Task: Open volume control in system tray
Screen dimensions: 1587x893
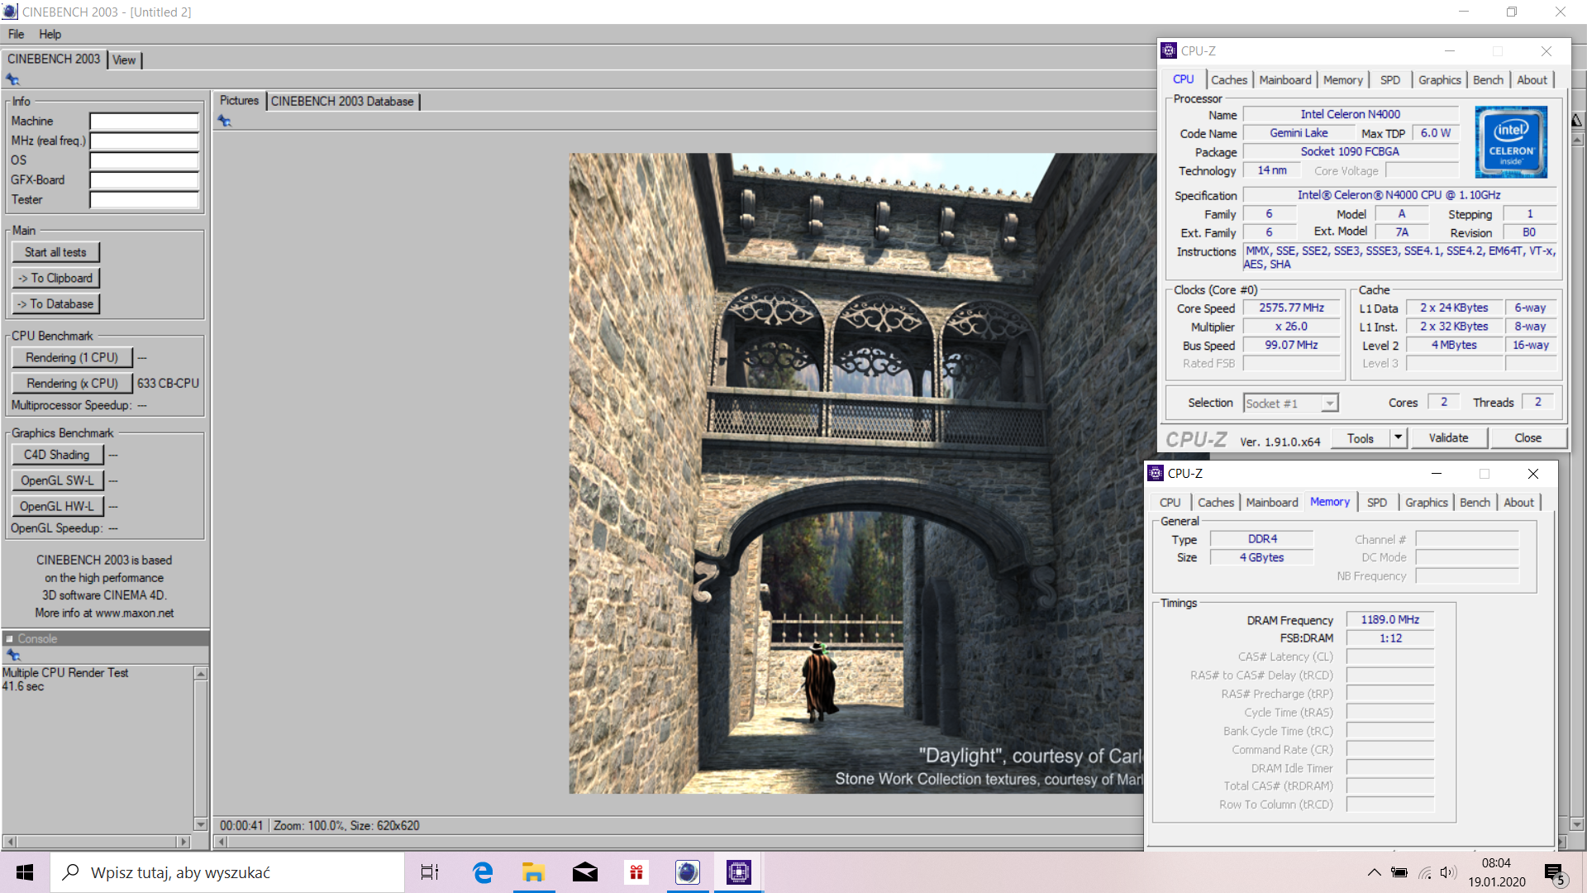Action: 1448,872
